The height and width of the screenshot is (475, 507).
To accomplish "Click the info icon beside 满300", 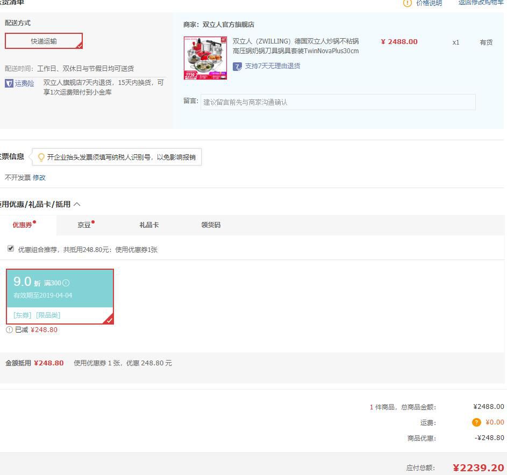I will pos(66,283).
